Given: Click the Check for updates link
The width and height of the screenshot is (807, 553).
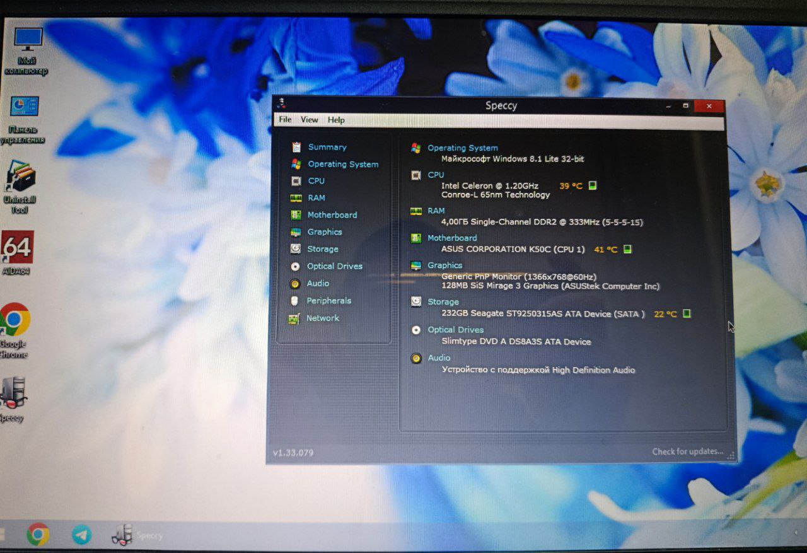Looking at the screenshot, I should tap(687, 451).
